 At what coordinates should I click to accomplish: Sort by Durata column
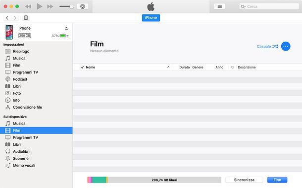(x=184, y=67)
